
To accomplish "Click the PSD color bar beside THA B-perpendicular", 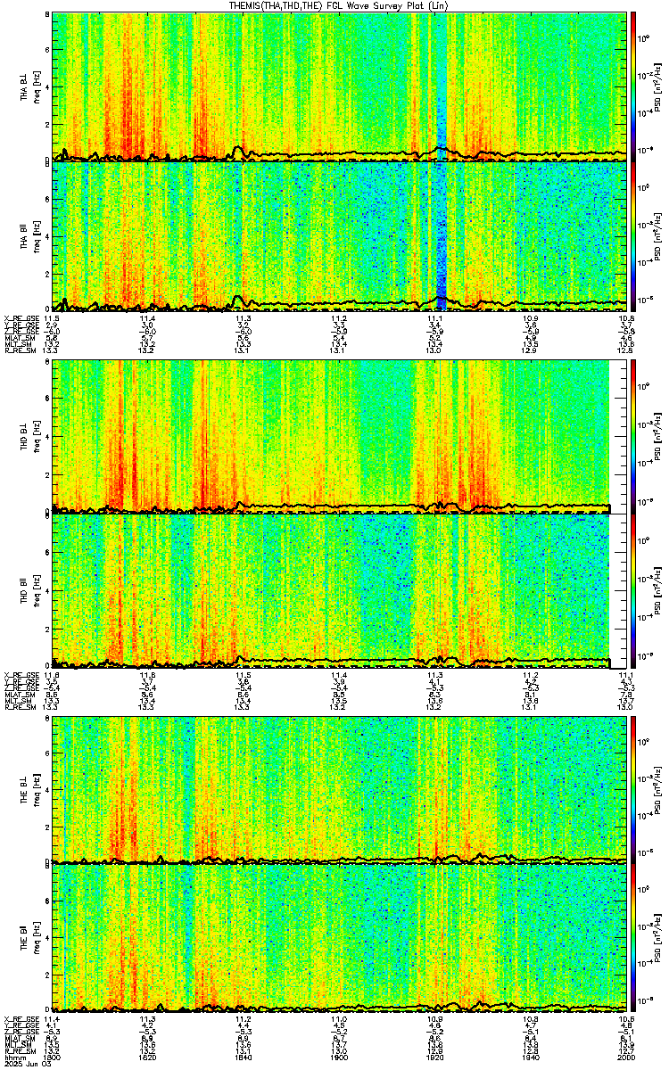I will (x=633, y=86).
